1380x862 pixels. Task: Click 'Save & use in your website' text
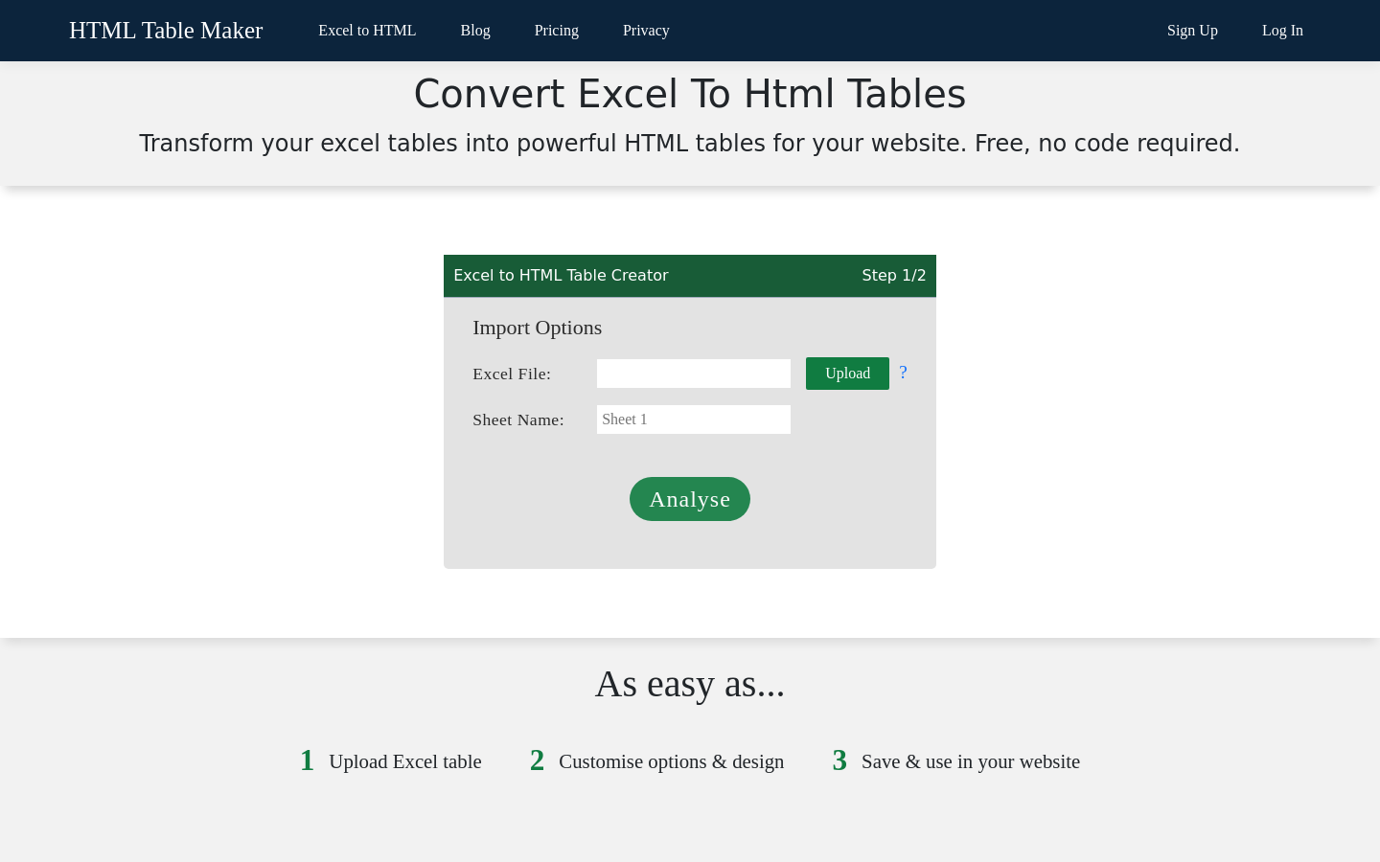click(x=971, y=761)
